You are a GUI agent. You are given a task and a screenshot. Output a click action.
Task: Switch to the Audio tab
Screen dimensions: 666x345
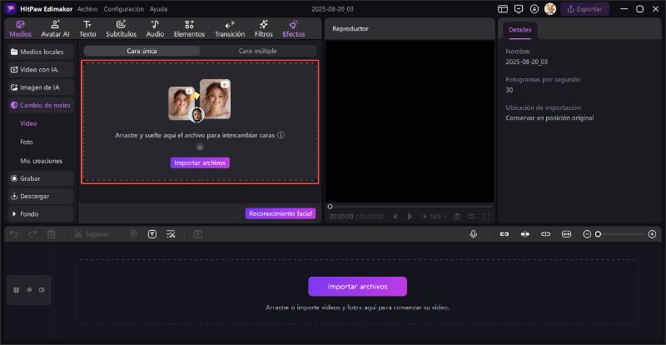[155, 29]
